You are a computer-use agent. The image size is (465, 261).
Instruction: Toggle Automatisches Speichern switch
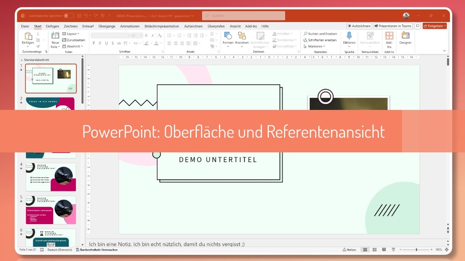coord(69,16)
